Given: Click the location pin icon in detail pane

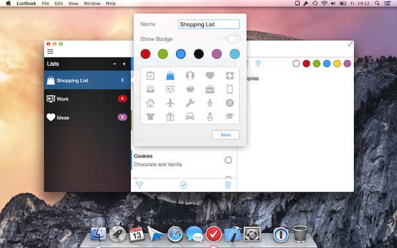Looking at the screenshot, I should (x=258, y=63).
